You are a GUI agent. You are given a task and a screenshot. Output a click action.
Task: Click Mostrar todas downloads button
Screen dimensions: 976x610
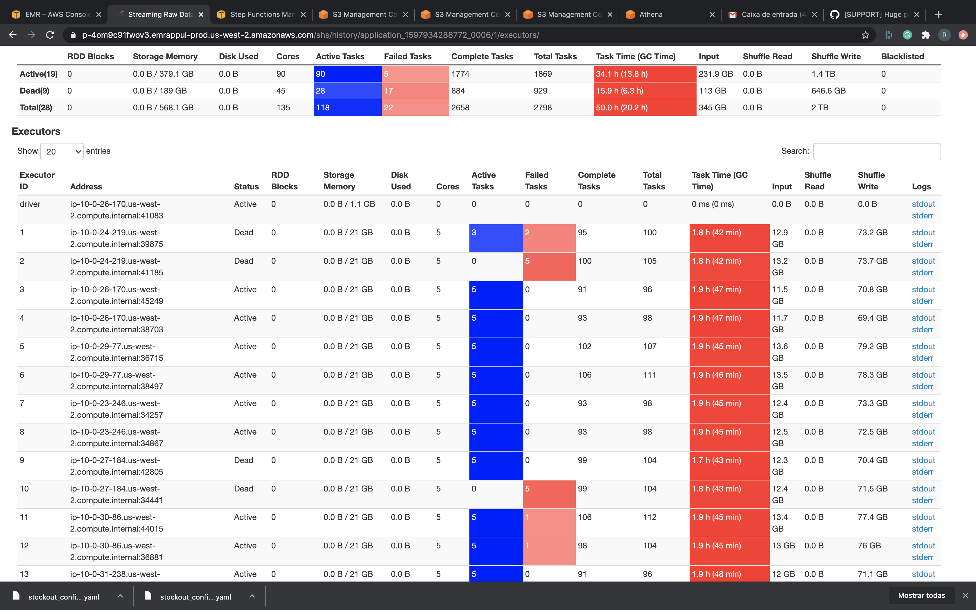pos(921,595)
